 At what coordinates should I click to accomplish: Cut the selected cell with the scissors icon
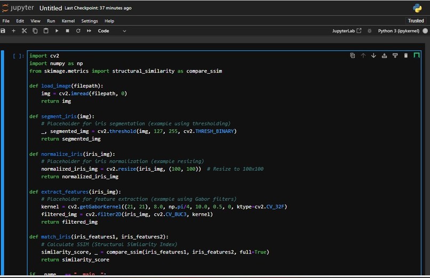(x=24, y=31)
